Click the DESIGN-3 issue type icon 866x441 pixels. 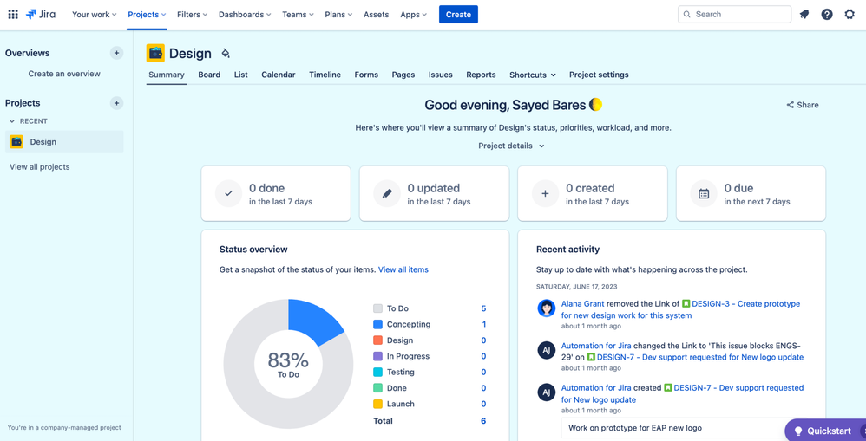pyautogui.click(x=686, y=304)
